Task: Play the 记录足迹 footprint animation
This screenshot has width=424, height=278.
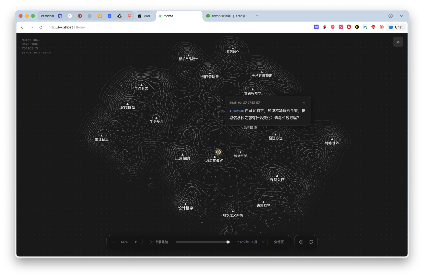Action: [159, 242]
